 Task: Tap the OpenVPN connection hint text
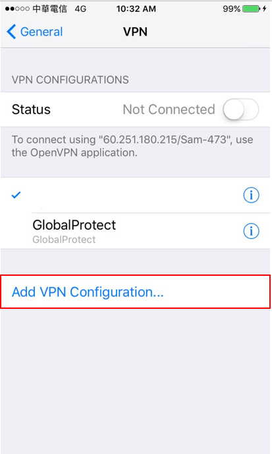(x=132, y=146)
